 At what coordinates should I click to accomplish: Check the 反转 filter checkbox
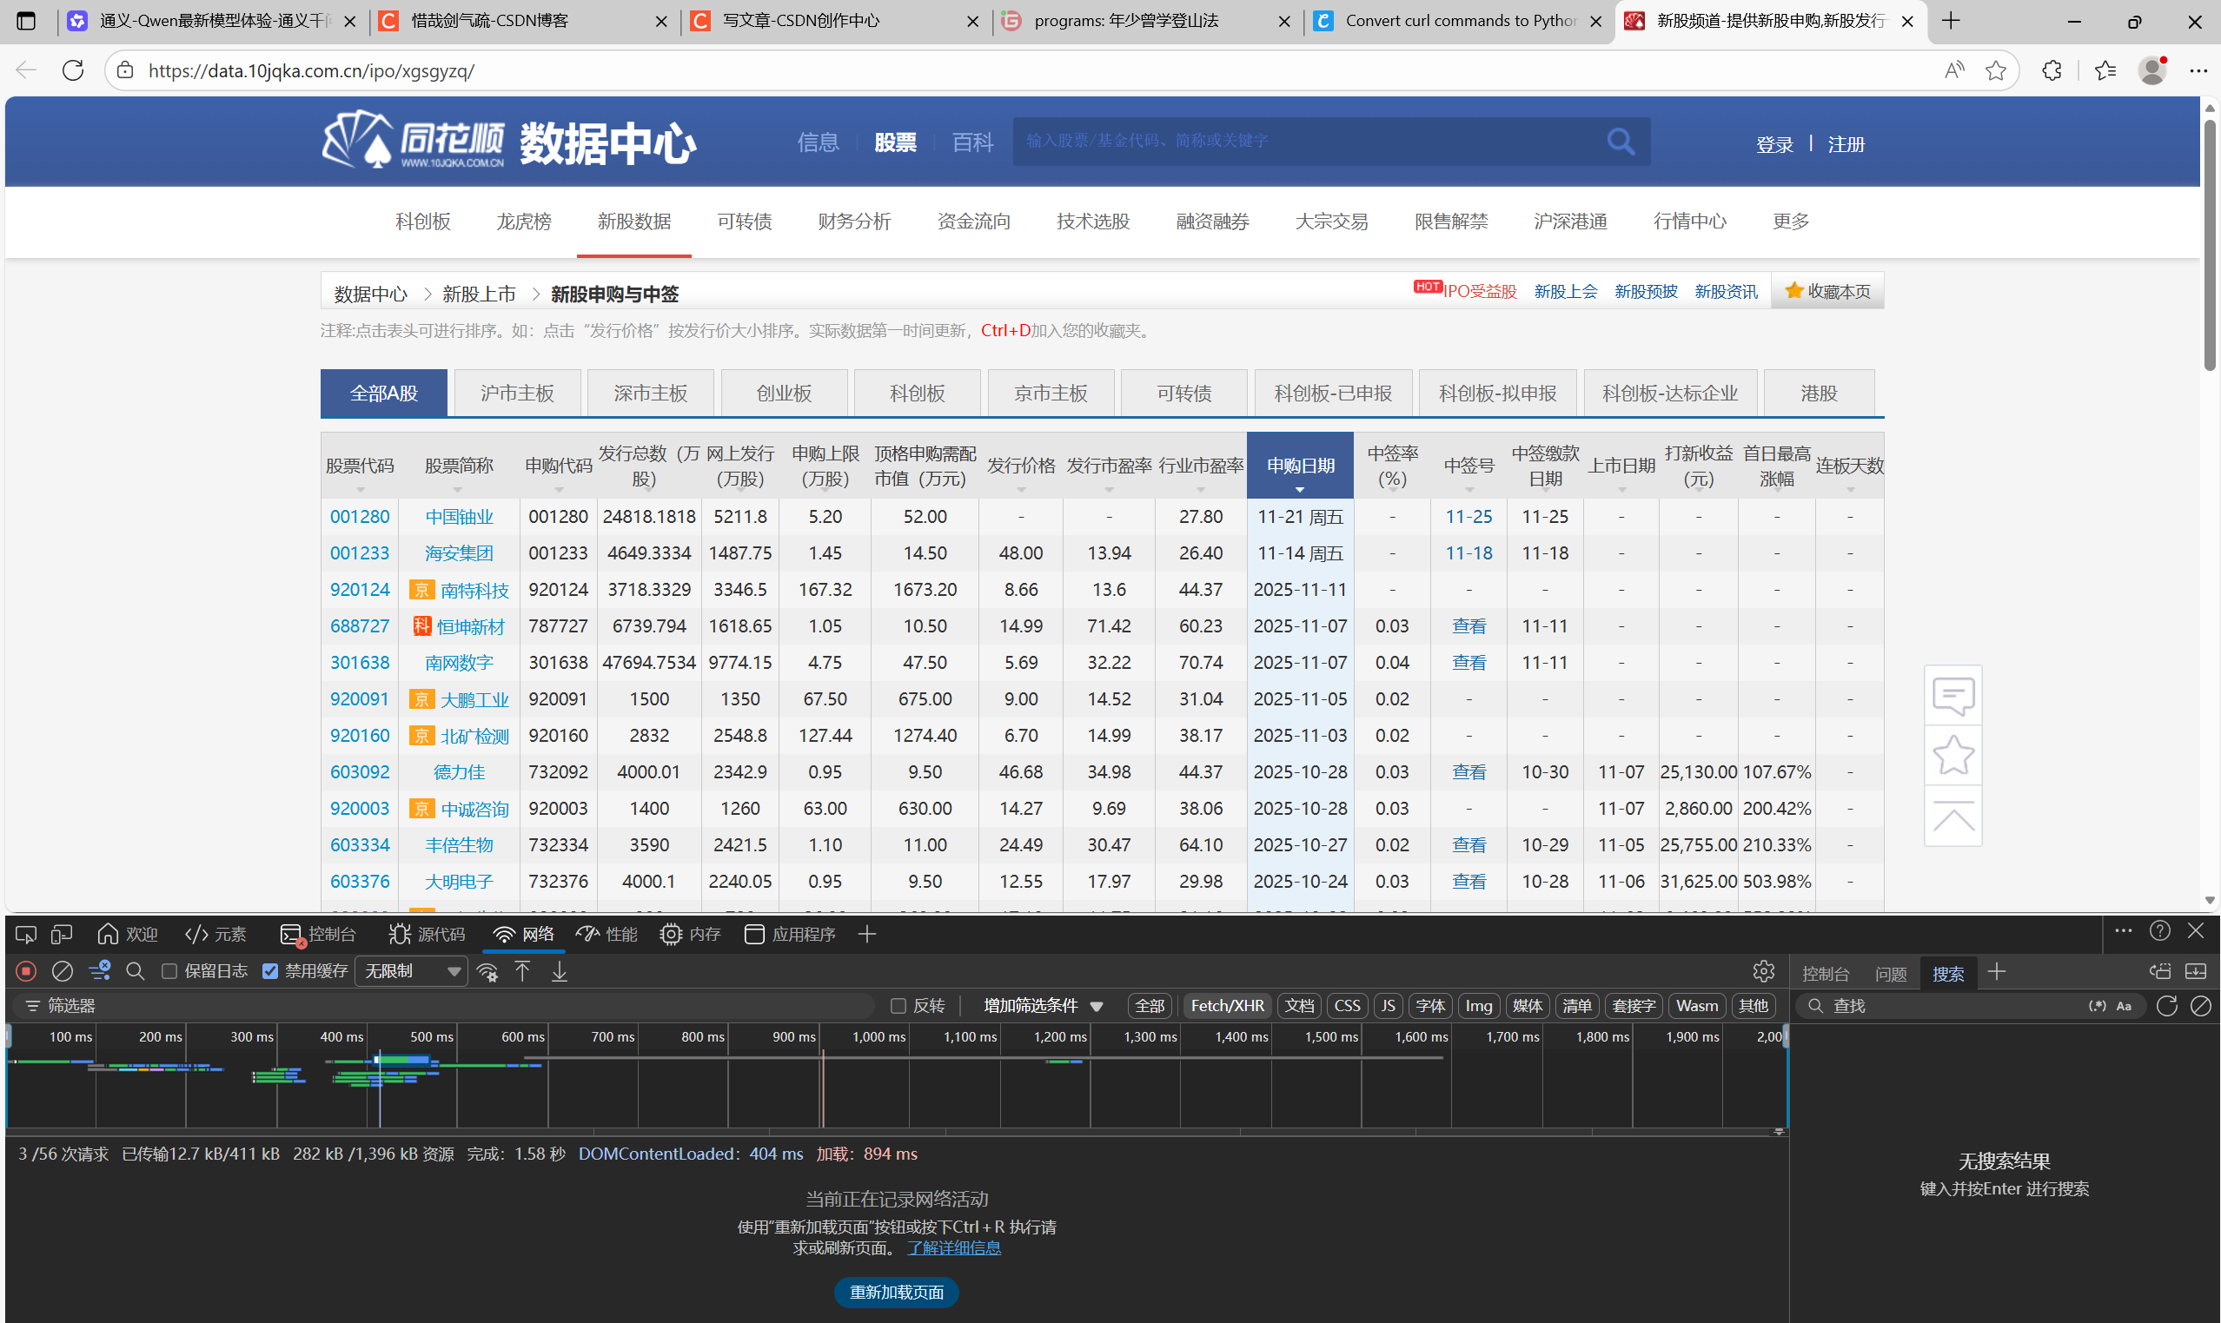click(x=898, y=1006)
